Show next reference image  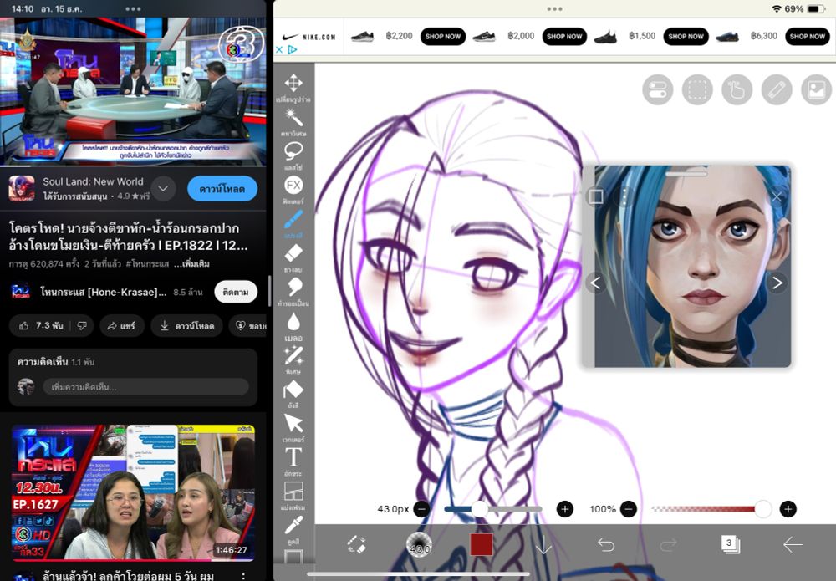(x=777, y=283)
